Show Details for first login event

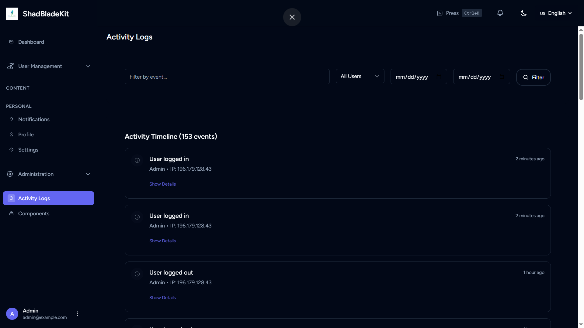pos(162,184)
